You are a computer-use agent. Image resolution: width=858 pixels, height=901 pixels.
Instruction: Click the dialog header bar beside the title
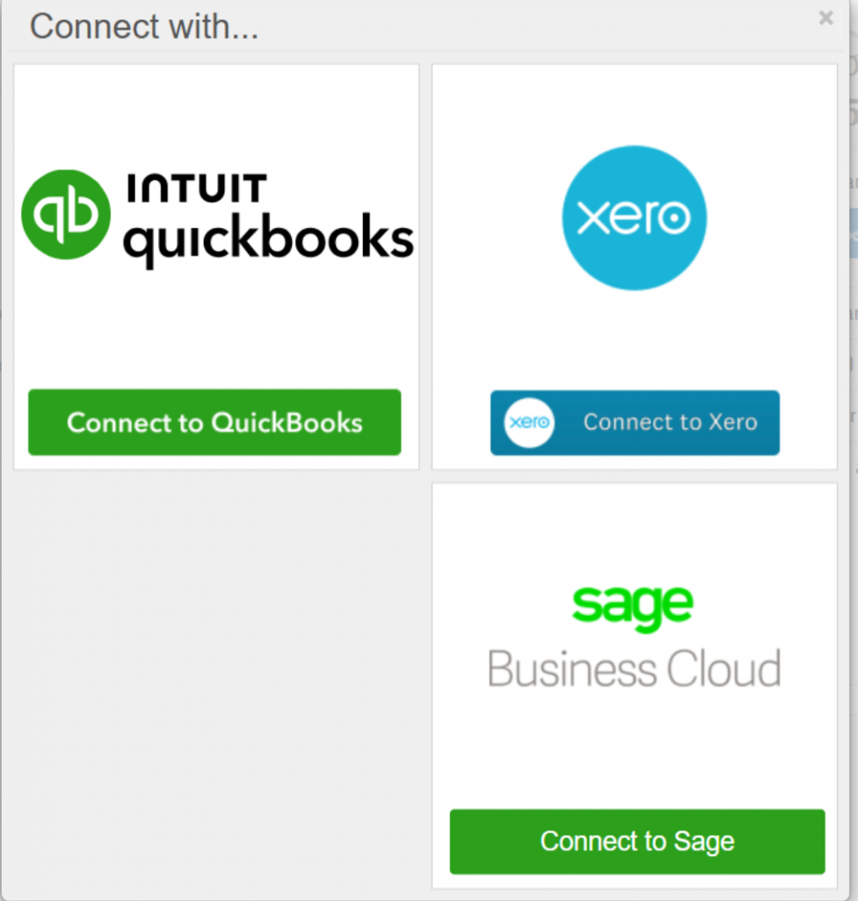coord(527,26)
